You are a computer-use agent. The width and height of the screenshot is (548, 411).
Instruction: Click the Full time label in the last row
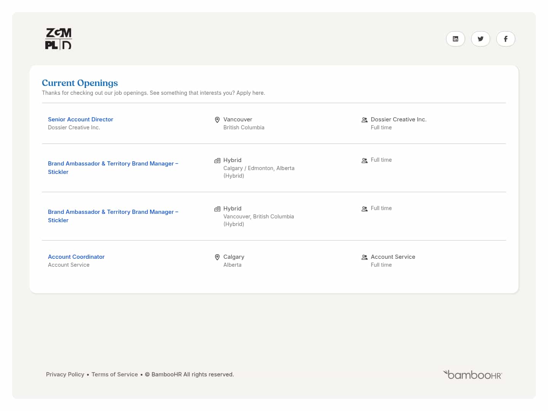tap(381, 264)
